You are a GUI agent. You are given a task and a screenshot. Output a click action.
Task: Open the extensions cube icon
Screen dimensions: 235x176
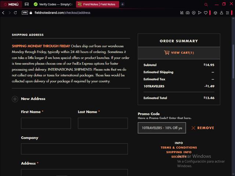[216, 13]
